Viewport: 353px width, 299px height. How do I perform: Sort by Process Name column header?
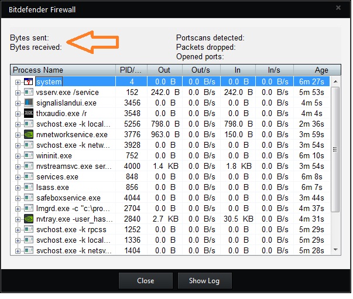(63, 70)
